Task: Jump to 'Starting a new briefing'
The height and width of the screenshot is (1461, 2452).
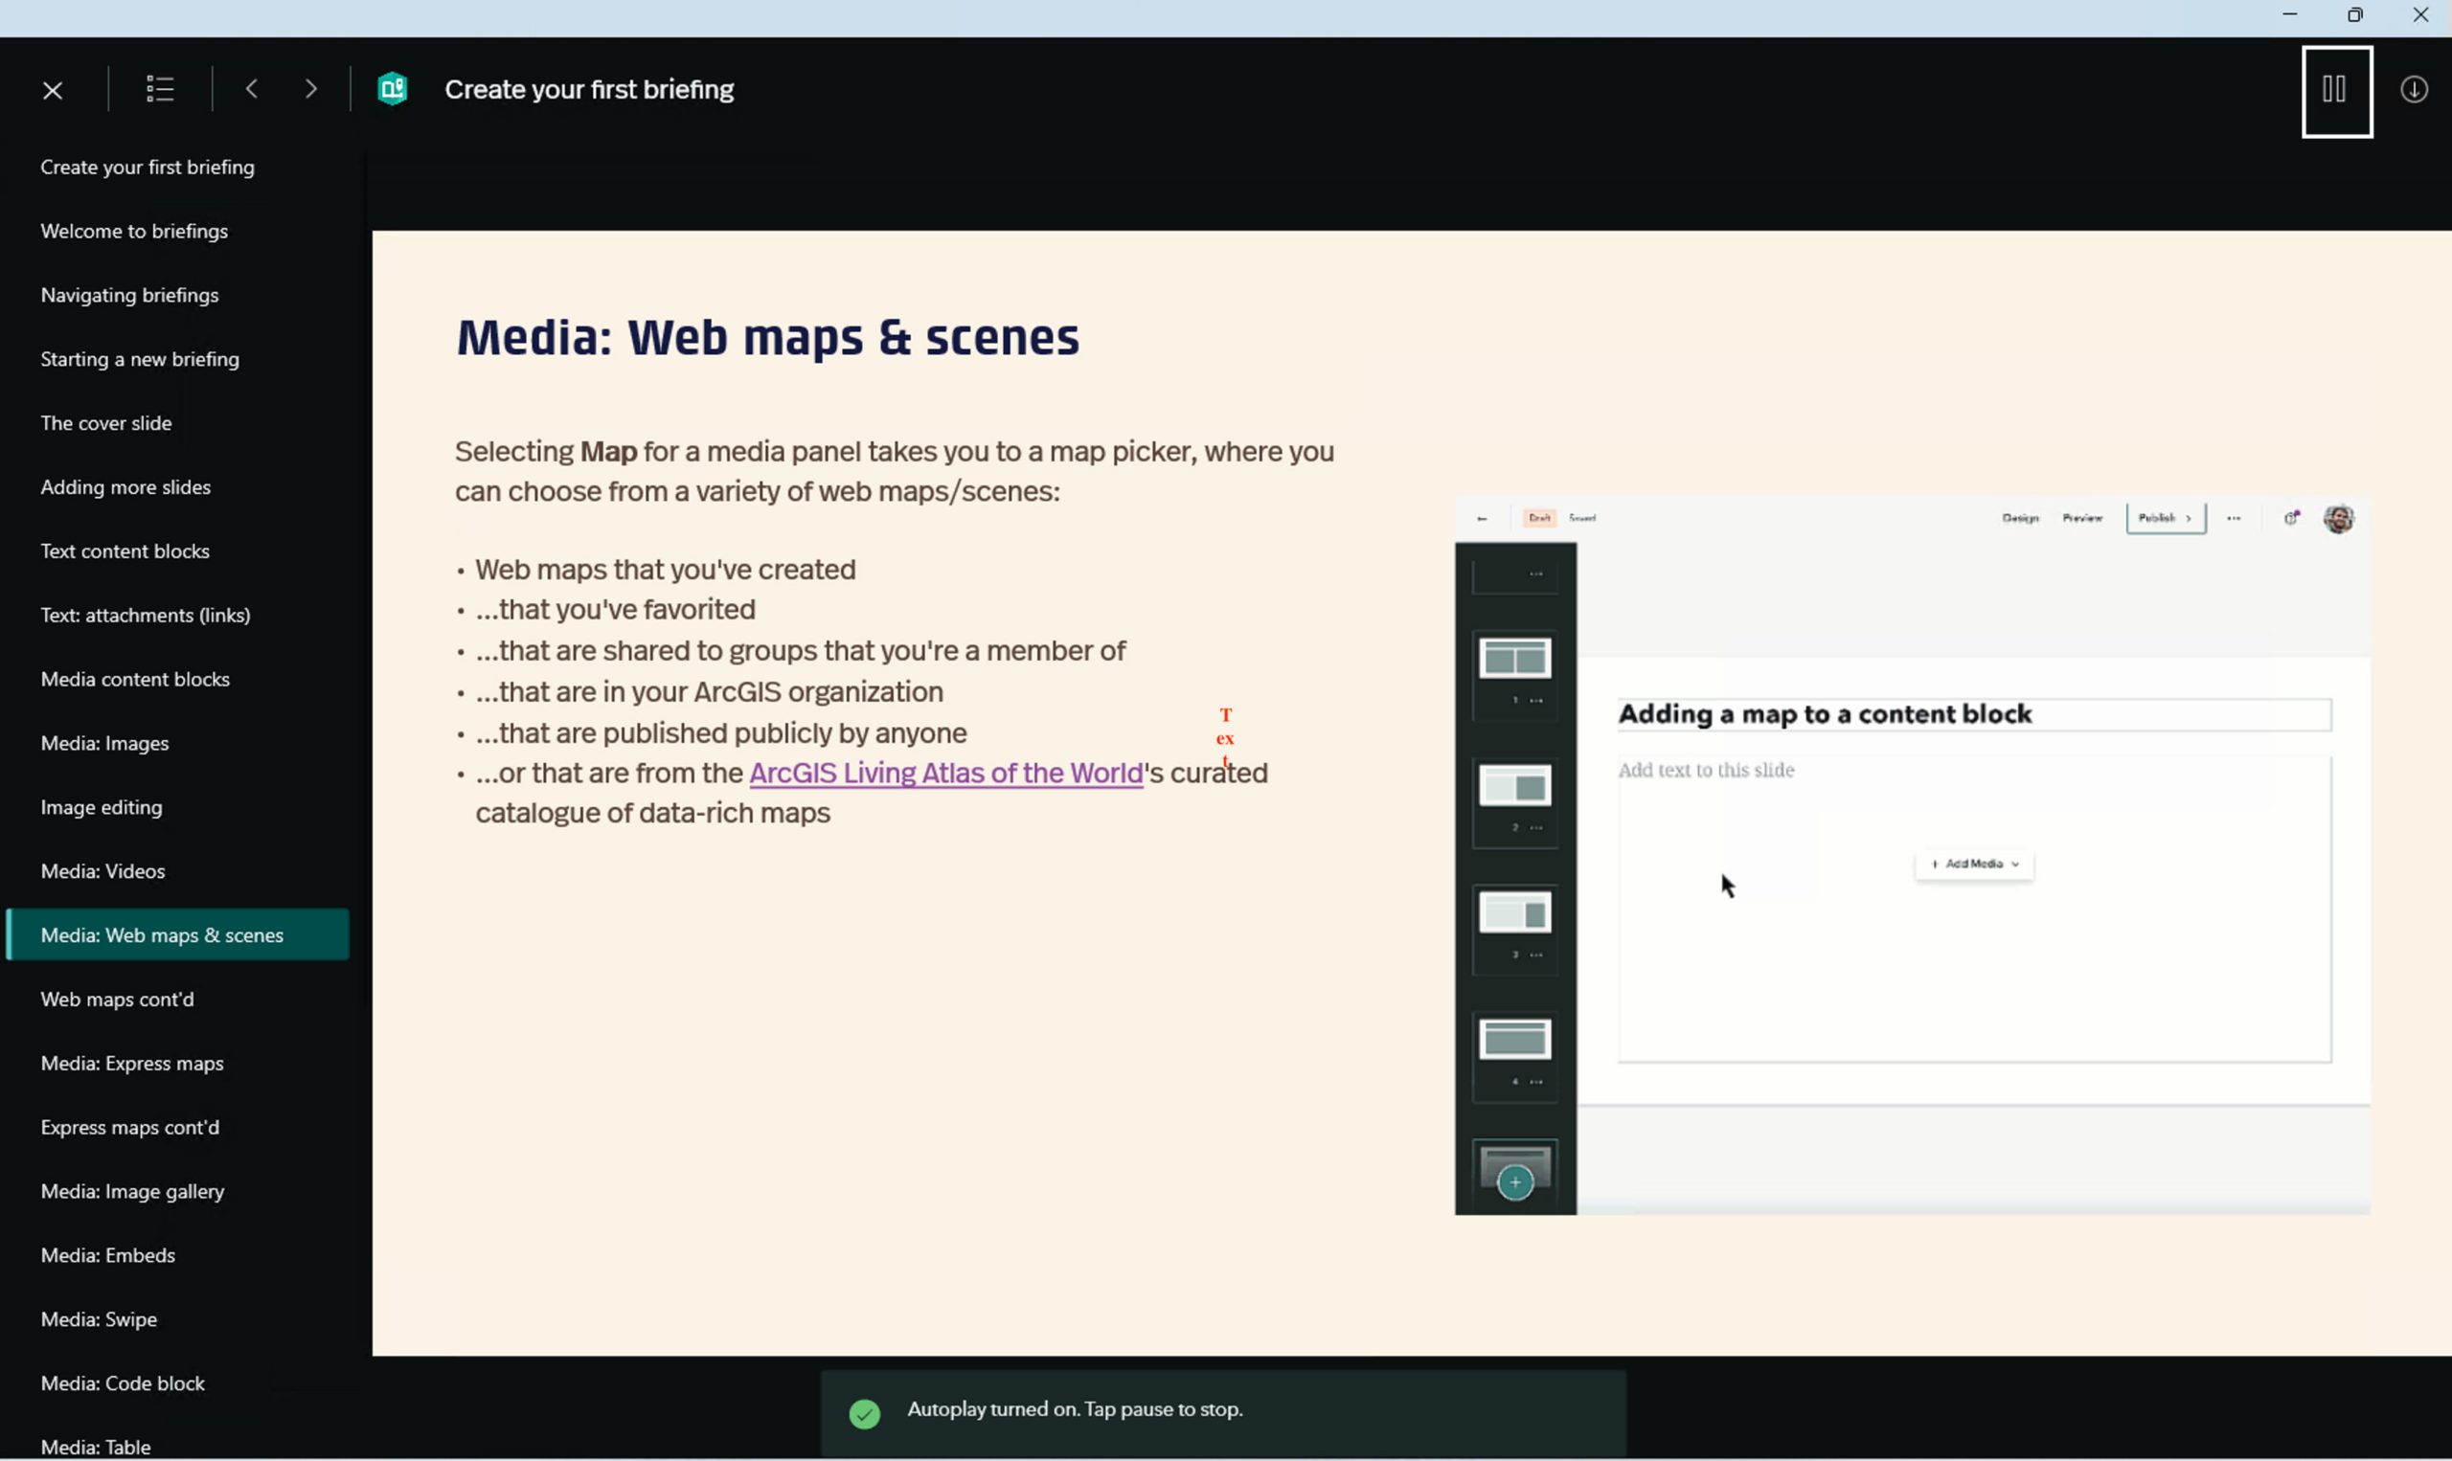Action: pyautogui.click(x=140, y=358)
